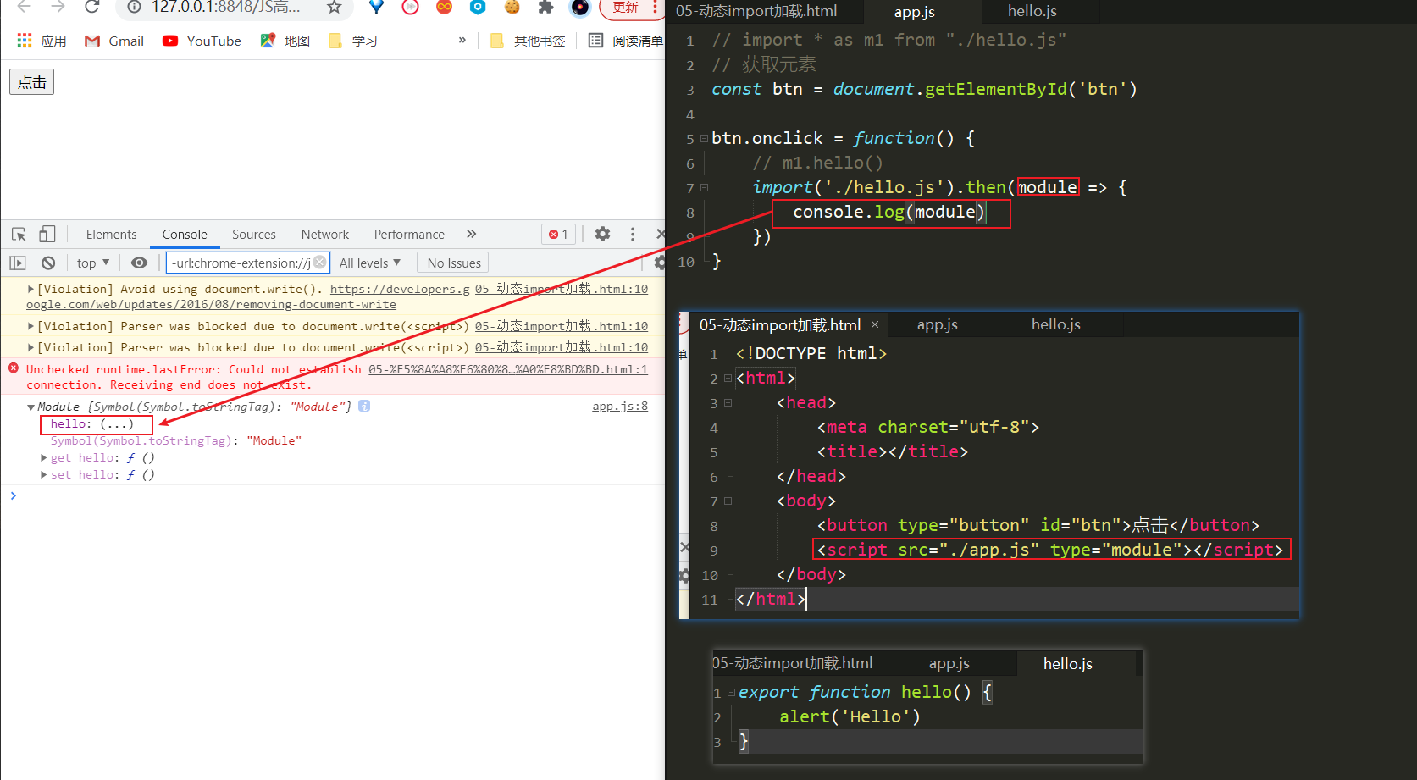Click the browser forward arrow

click(58, 7)
